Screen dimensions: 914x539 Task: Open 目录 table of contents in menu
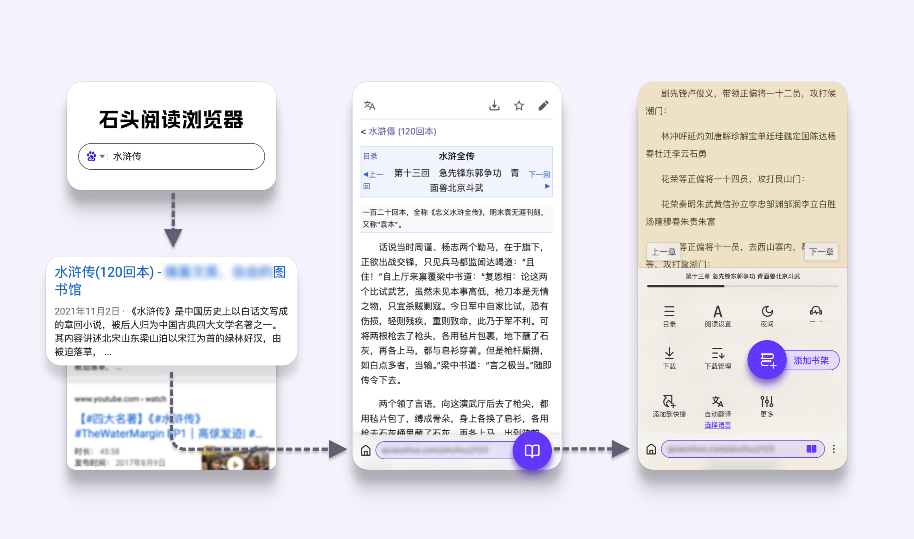[669, 316]
